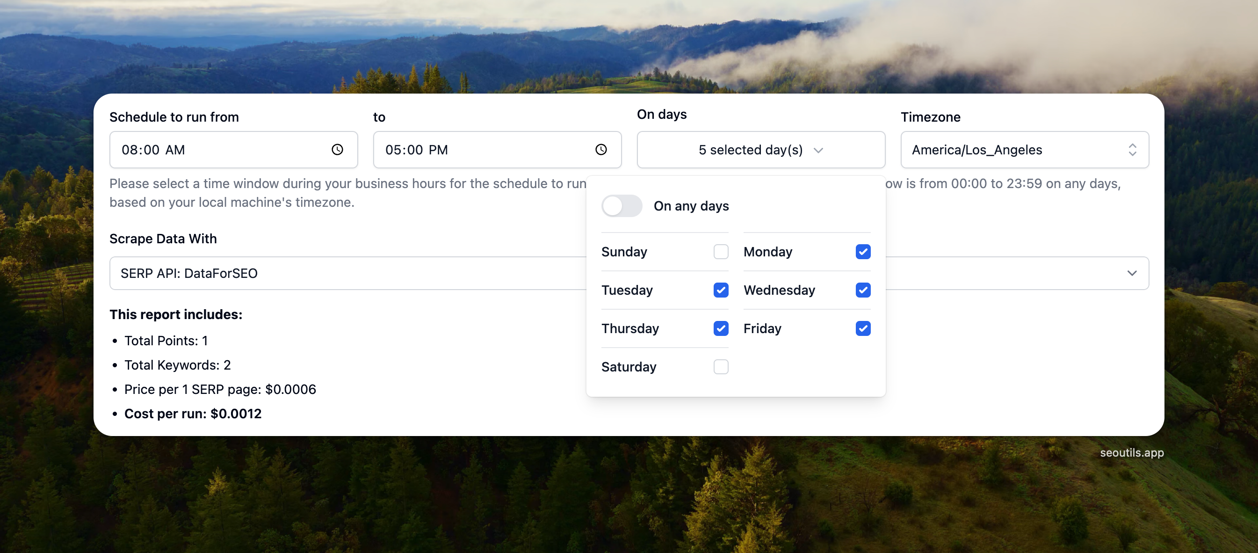The image size is (1258, 553).
Task: Click the chevron of Scrape Data With select
Action: pyautogui.click(x=1132, y=273)
